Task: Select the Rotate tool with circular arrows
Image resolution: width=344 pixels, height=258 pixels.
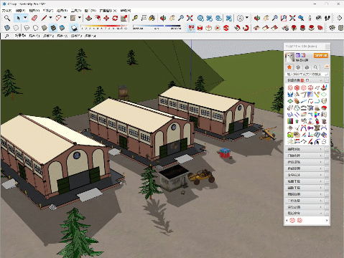Action: click(115, 18)
